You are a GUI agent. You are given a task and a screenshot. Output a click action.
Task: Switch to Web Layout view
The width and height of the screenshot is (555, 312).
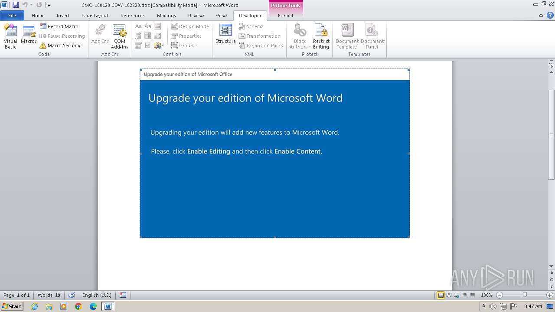pos(457,295)
